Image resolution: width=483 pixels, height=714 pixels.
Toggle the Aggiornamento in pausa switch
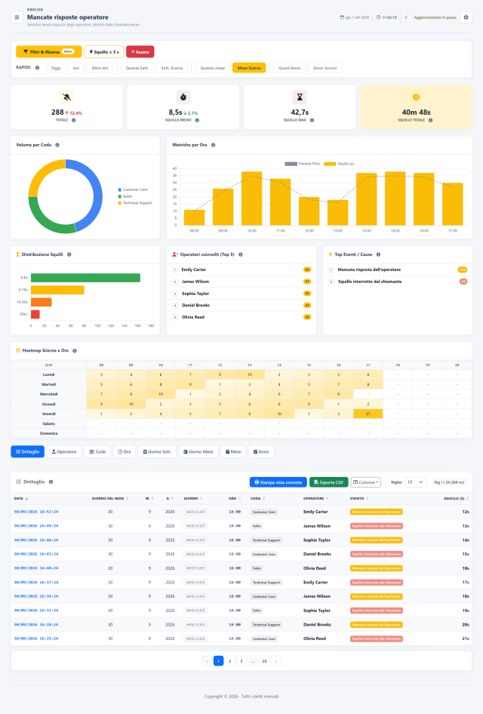[x=408, y=17]
